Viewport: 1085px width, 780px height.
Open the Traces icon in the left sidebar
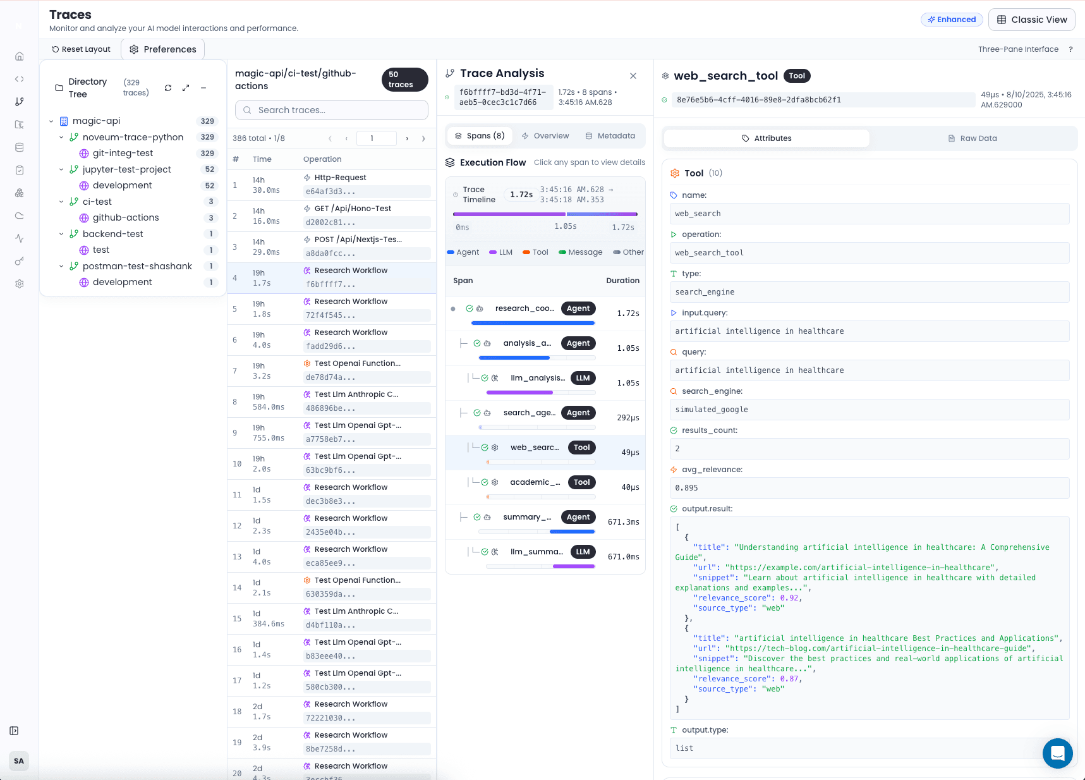[x=19, y=101]
